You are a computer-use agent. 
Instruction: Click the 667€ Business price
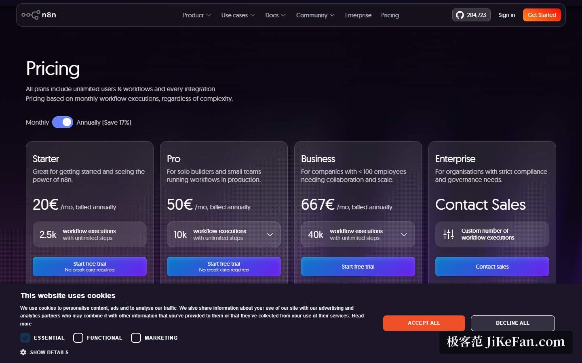point(318,204)
